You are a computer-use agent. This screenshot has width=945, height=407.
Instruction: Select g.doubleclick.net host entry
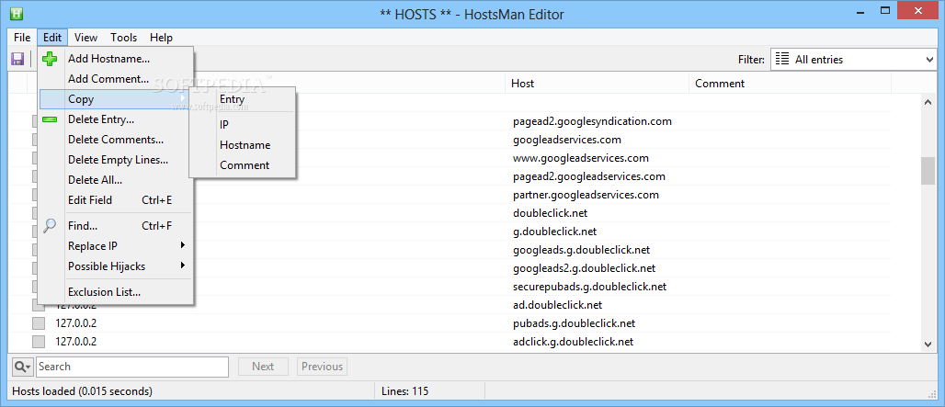pyautogui.click(x=555, y=232)
